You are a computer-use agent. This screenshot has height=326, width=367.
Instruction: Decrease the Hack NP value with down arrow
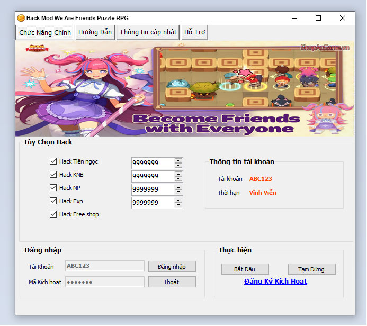click(178, 192)
